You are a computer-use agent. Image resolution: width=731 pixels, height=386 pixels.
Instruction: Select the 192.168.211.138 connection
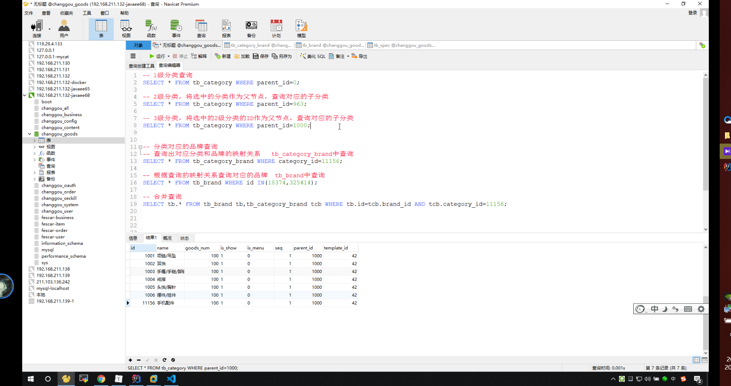pyautogui.click(x=53, y=269)
